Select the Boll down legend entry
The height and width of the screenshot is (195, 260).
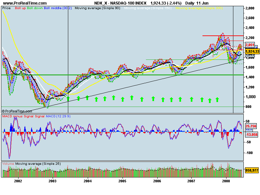point(35,8)
